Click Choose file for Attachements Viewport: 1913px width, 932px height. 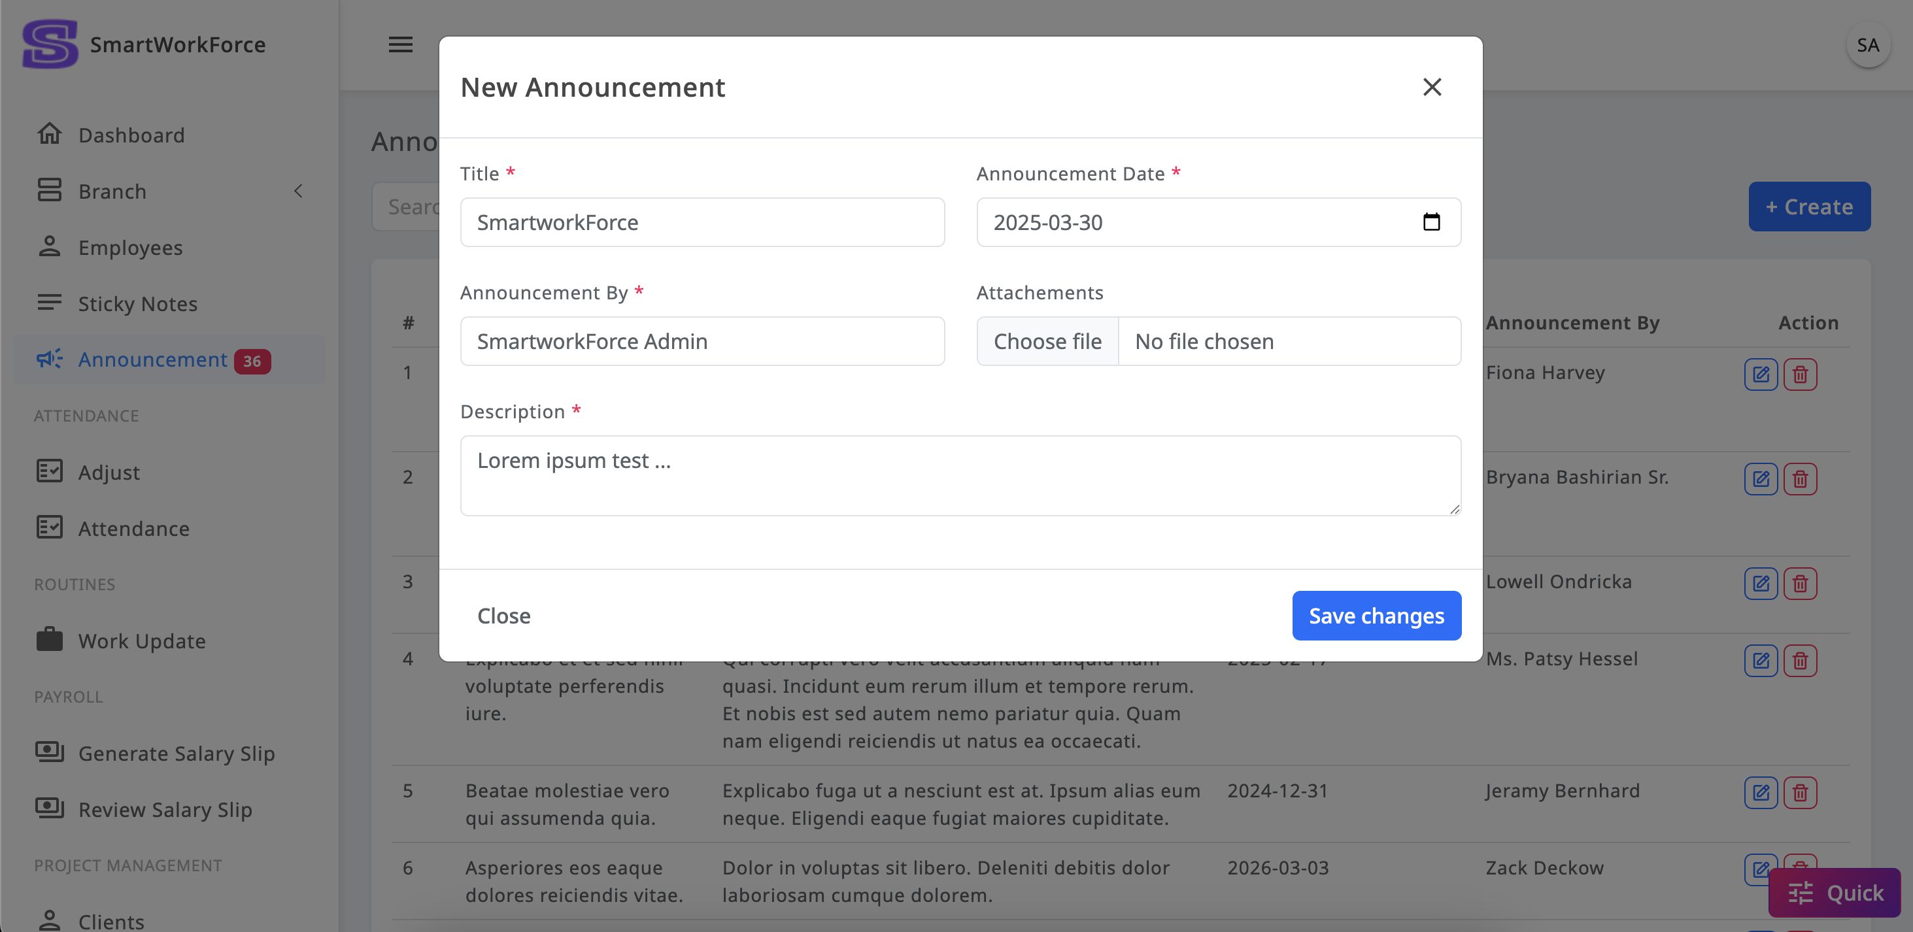(1047, 342)
